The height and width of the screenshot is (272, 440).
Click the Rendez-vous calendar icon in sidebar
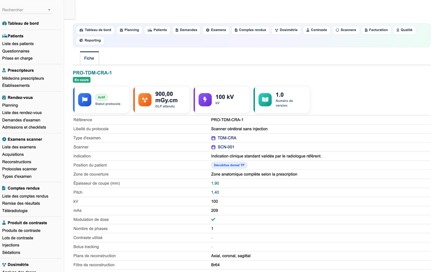coord(4,97)
